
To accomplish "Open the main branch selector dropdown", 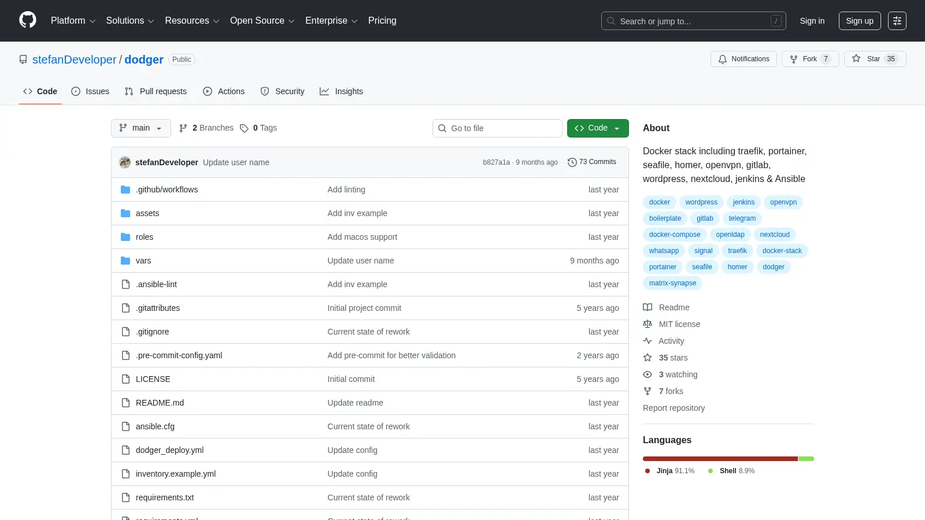I will click(141, 128).
